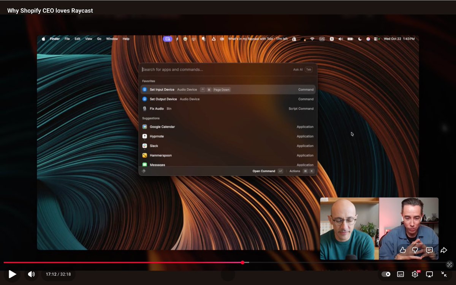Click the Raycast logo in footer
The image size is (456, 285).
pyautogui.click(x=144, y=171)
